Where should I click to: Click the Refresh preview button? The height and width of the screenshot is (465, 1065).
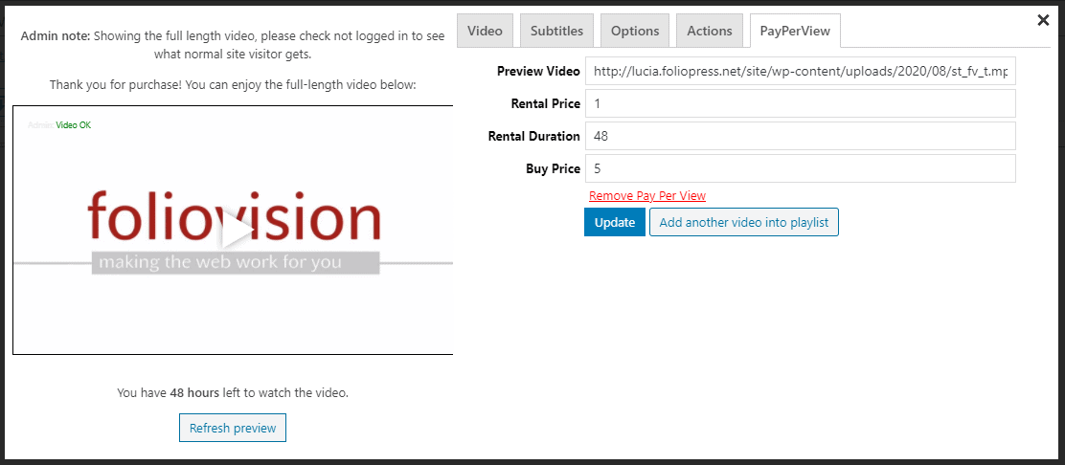pyautogui.click(x=233, y=429)
